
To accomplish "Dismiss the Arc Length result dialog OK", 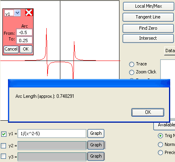I will pyautogui.click(x=148, y=112).
